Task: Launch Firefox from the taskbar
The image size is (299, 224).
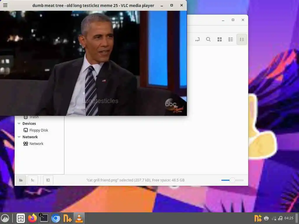Action: [32, 218]
